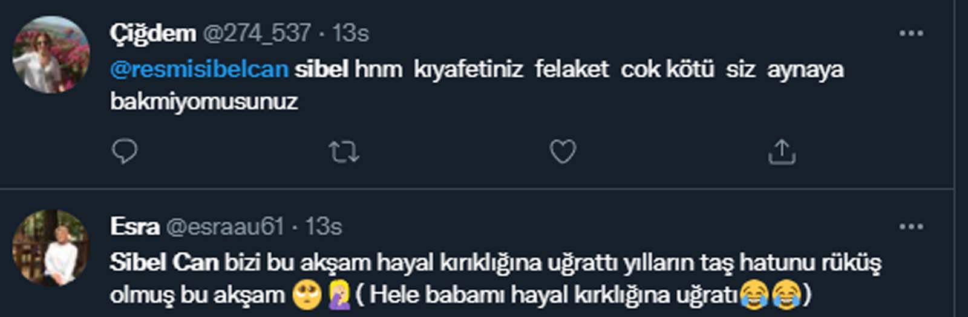
Task: Click the Esra display name
Action: point(135,227)
